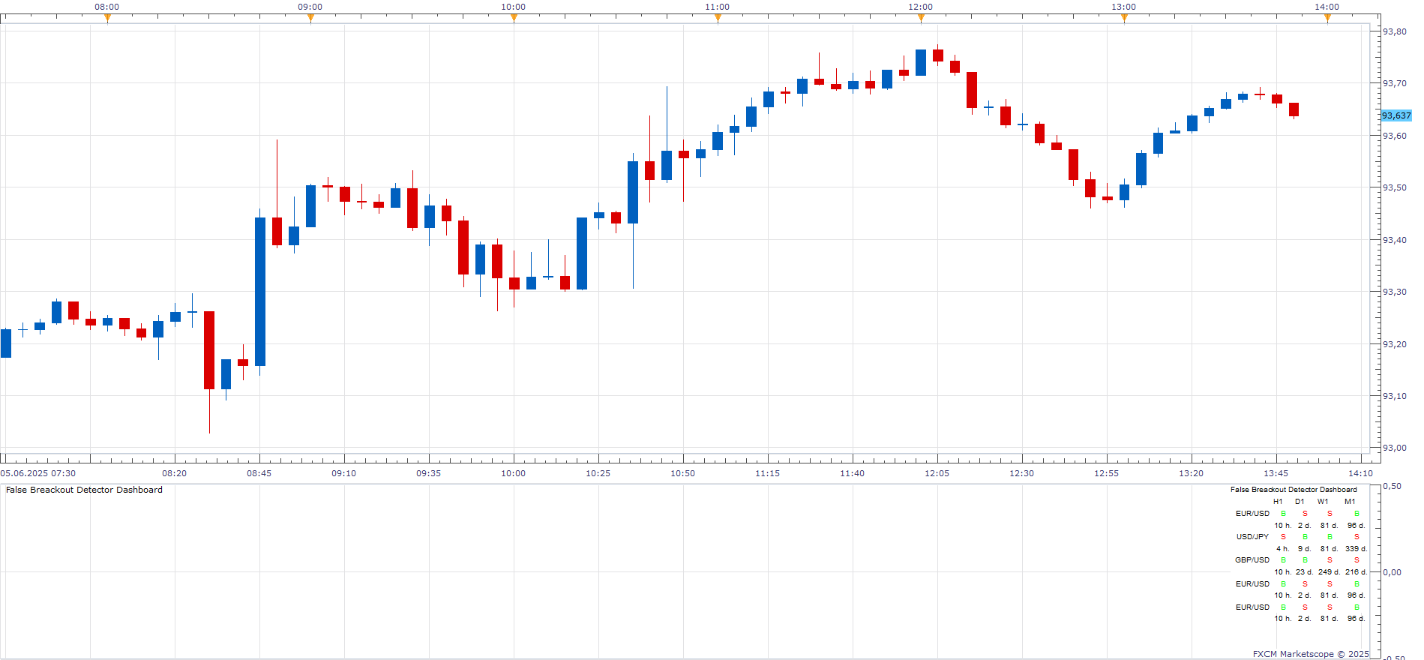Click the '339 d.' value under USD/JPY
Viewport: 1424px width, 660px height.
coord(1357,549)
